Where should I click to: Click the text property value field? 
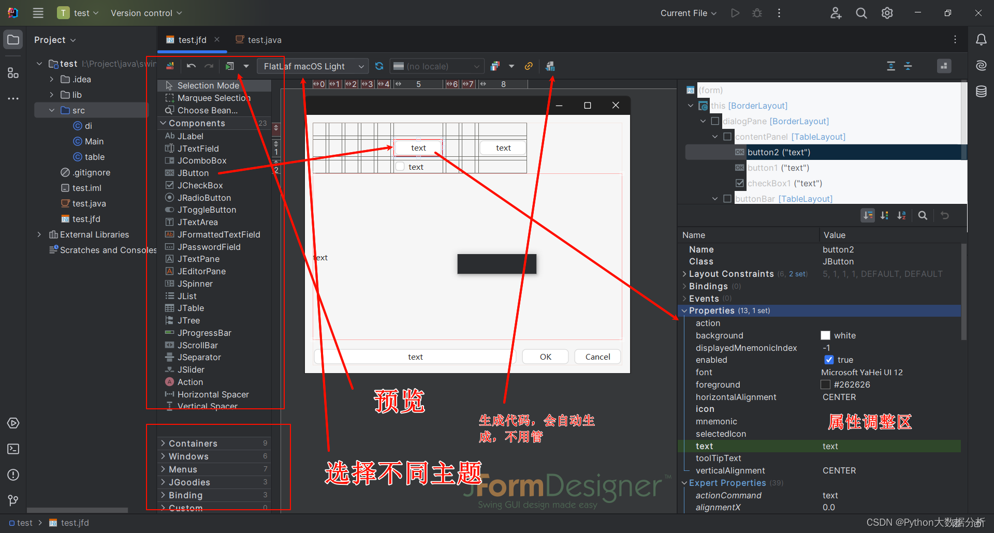889,446
